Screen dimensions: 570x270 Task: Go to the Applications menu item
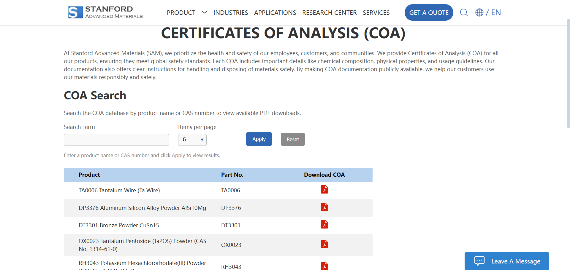[x=275, y=13]
